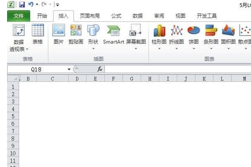Click the Select All corner button
Screen dimensions: 251x167
coord(13,78)
